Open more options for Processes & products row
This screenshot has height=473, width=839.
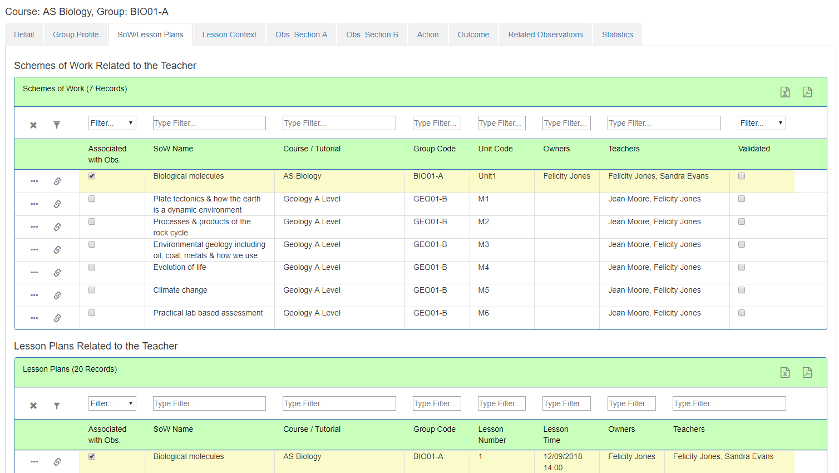(x=34, y=227)
